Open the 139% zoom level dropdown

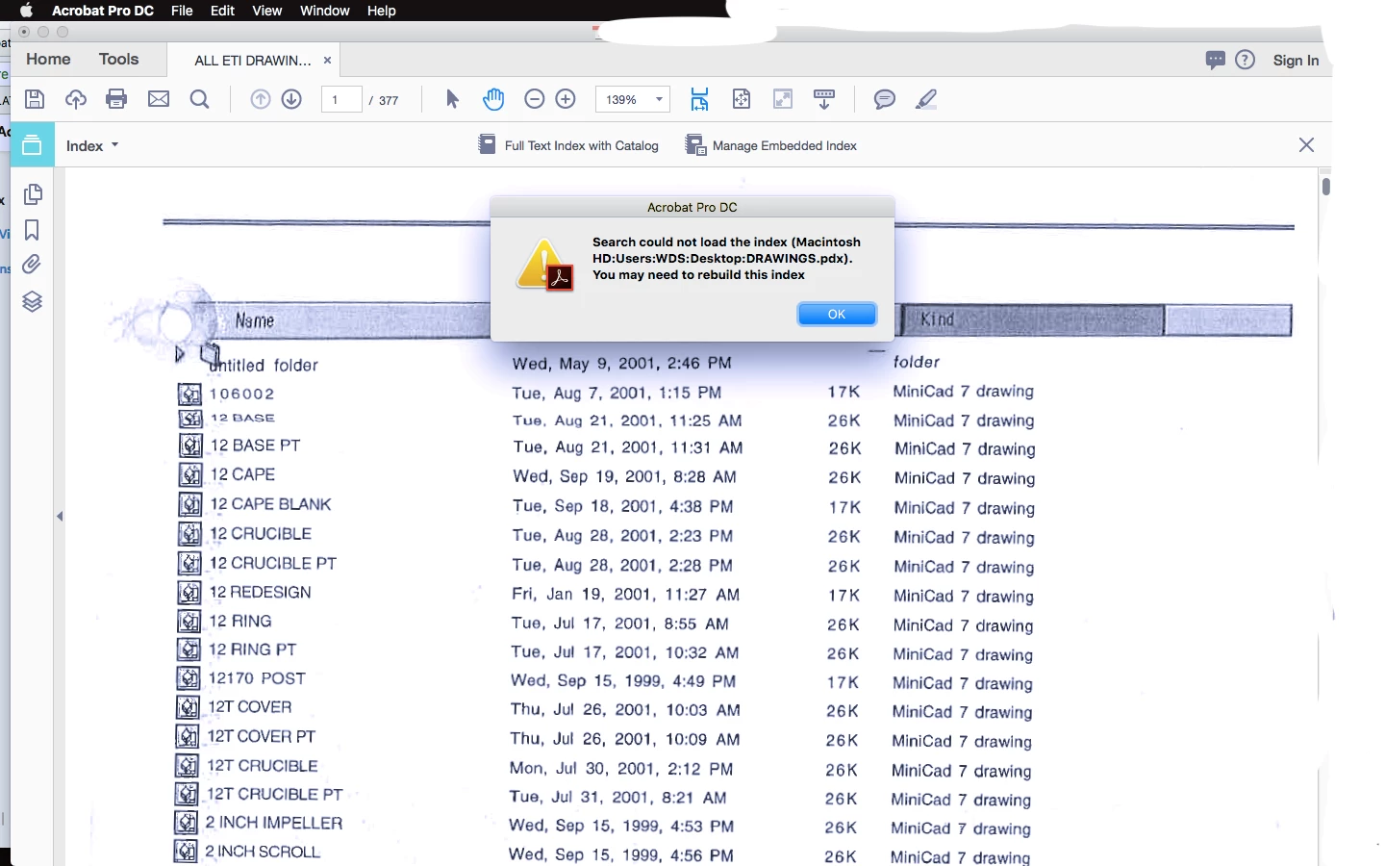[x=633, y=99]
